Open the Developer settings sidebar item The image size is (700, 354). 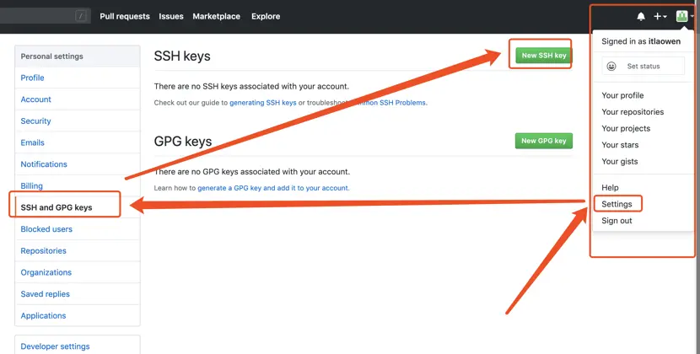55,346
